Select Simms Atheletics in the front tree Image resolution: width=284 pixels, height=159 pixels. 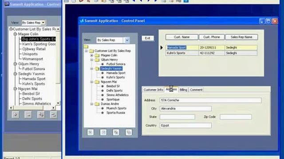point(117,95)
